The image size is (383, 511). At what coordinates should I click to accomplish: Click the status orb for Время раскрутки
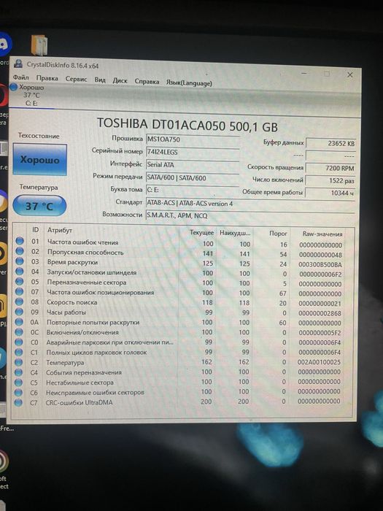click(20, 261)
